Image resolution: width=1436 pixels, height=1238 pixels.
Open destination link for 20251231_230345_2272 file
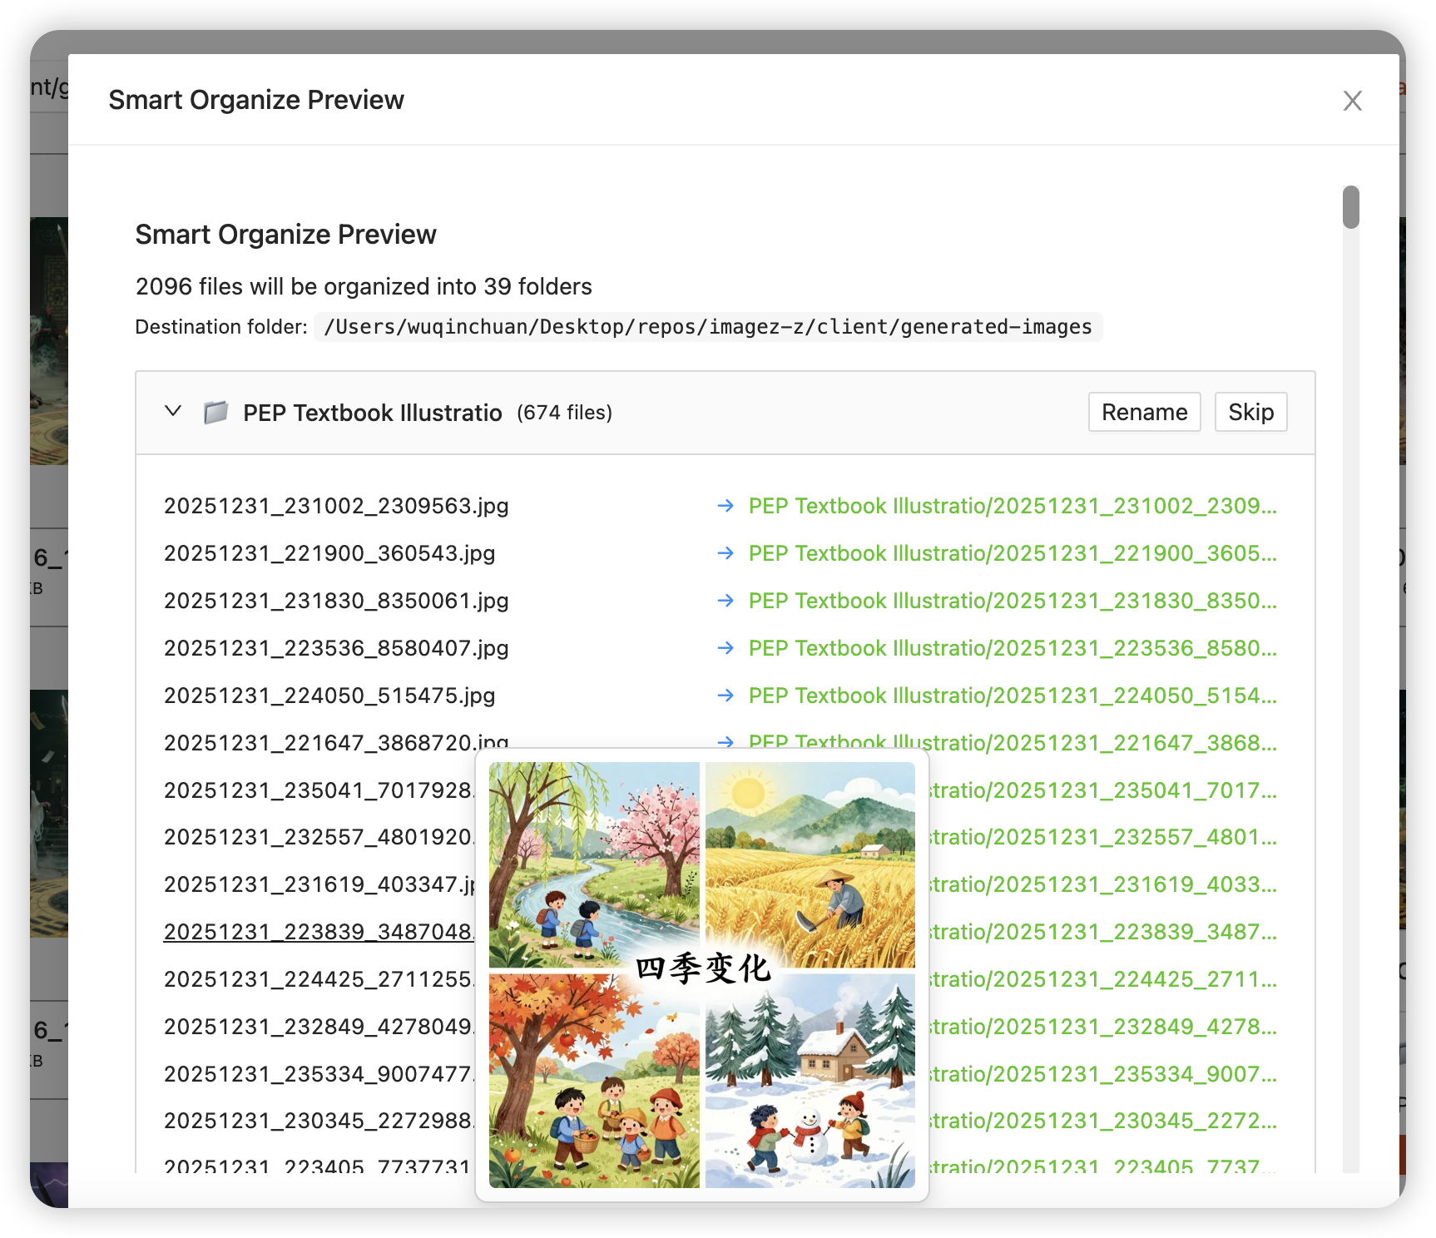pos(1098,1121)
